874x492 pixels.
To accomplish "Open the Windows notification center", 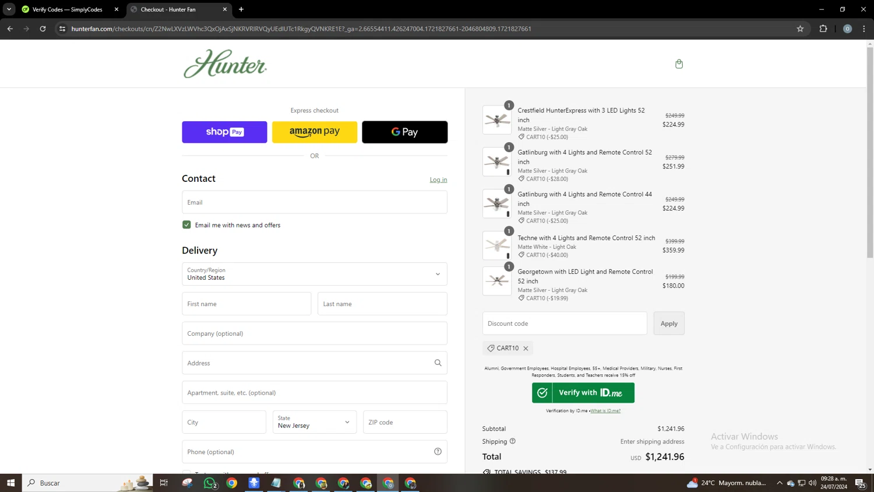I will [861, 483].
